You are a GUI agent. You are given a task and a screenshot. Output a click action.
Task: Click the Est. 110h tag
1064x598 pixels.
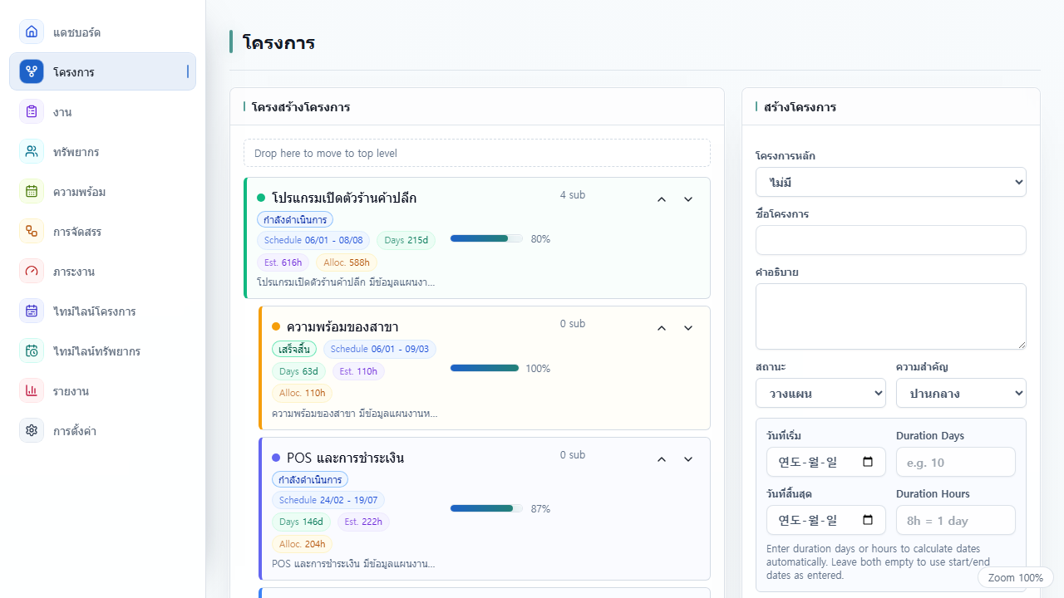(x=358, y=371)
